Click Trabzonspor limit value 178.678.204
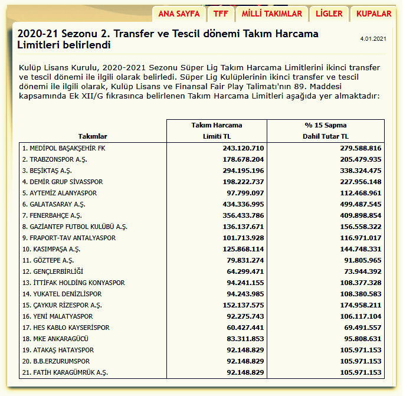 243,160
